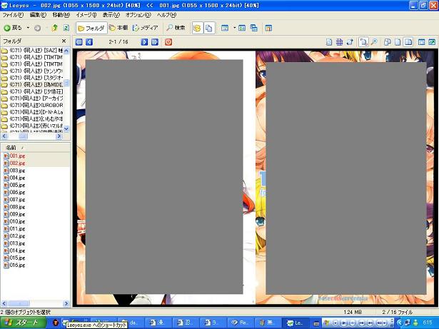This screenshot has height=329, width=439.
Task: Click the orange panel layout icon
Action: click(x=268, y=28)
